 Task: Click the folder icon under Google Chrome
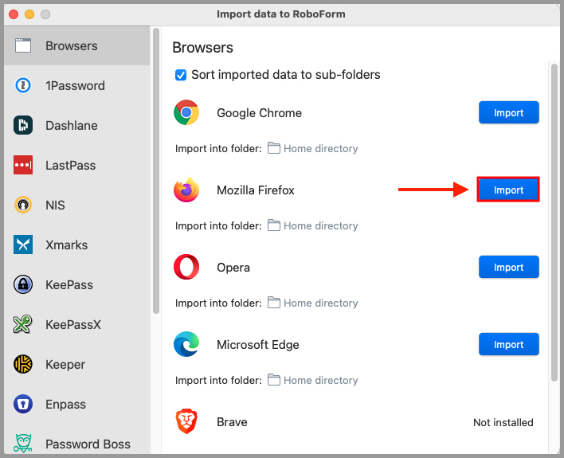274,148
